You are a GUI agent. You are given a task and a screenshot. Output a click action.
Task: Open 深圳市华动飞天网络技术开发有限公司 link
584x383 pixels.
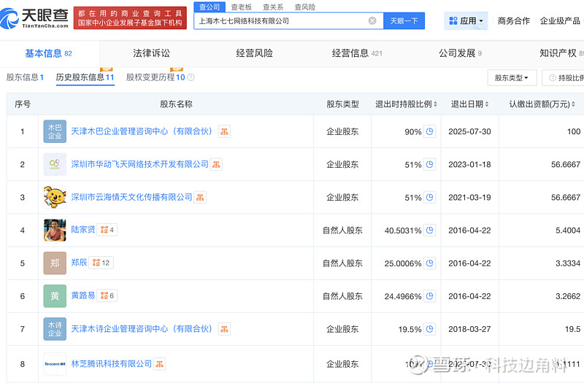139,164
